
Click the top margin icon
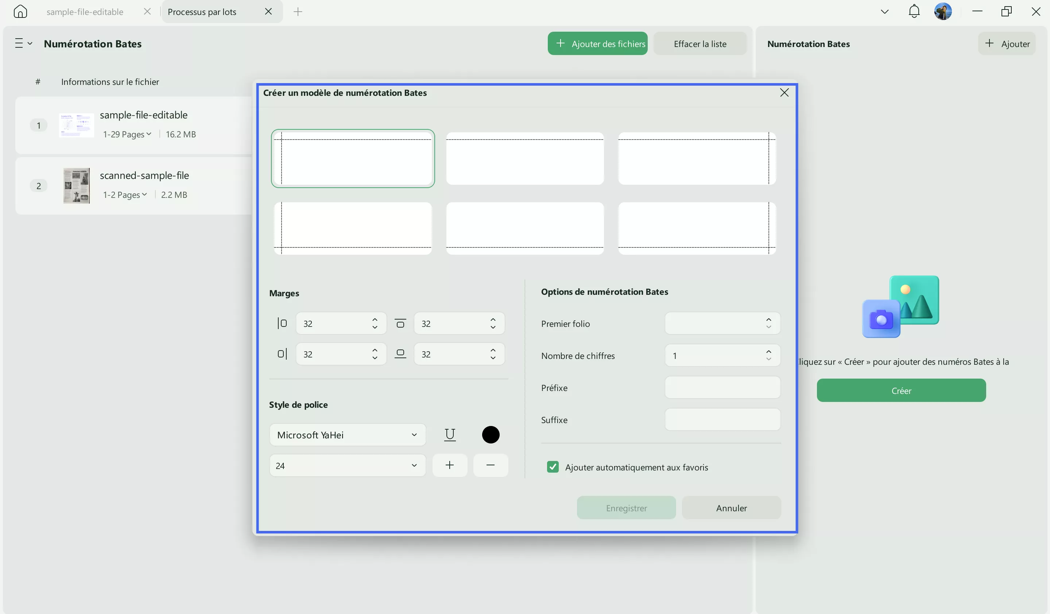(x=400, y=323)
